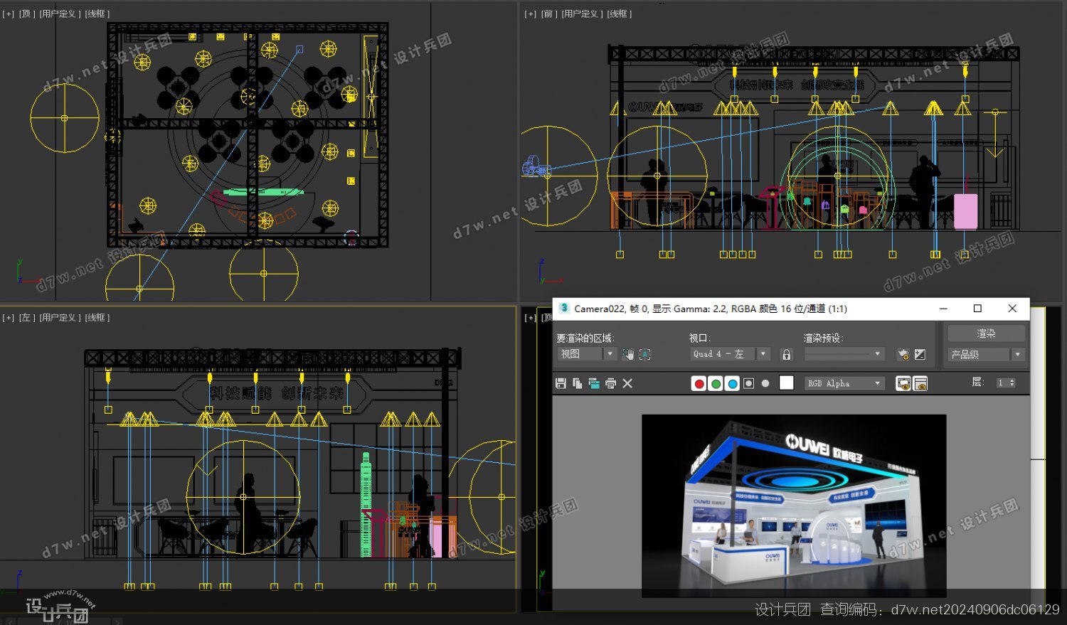The width and height of the screenshot is (1067, 625).
Task: Open the RGB Alpha channel dropdown
Action: coord(845,383)
